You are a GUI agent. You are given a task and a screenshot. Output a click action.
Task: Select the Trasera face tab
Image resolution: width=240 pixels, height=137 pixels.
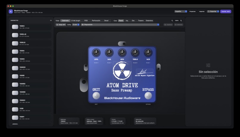(141, 21)
